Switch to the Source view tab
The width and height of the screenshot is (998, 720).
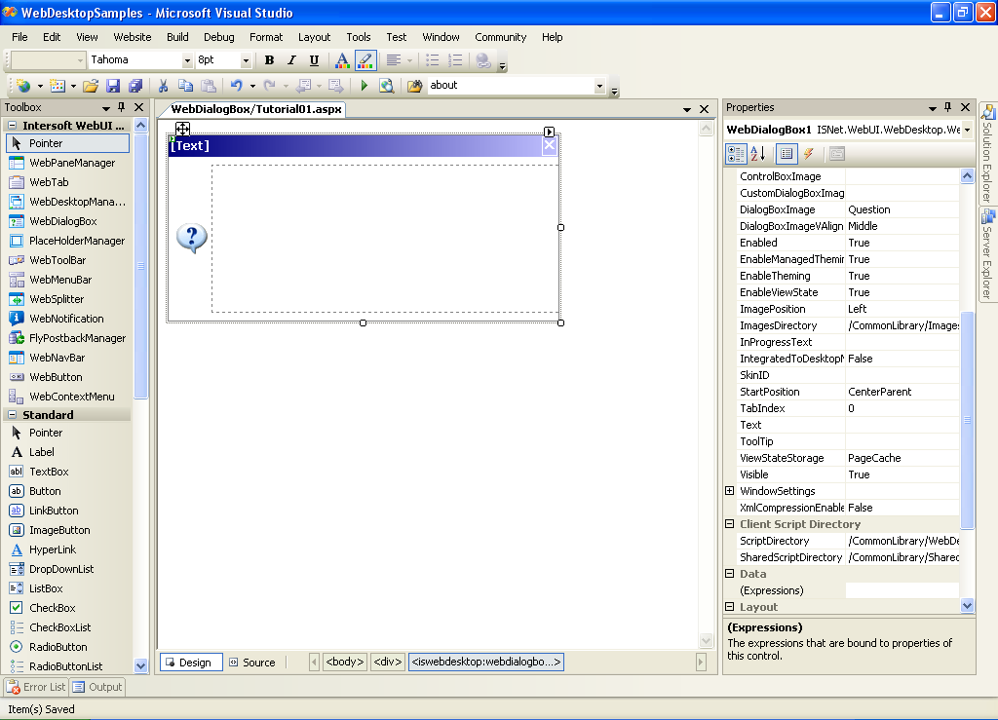coord(252,663)
